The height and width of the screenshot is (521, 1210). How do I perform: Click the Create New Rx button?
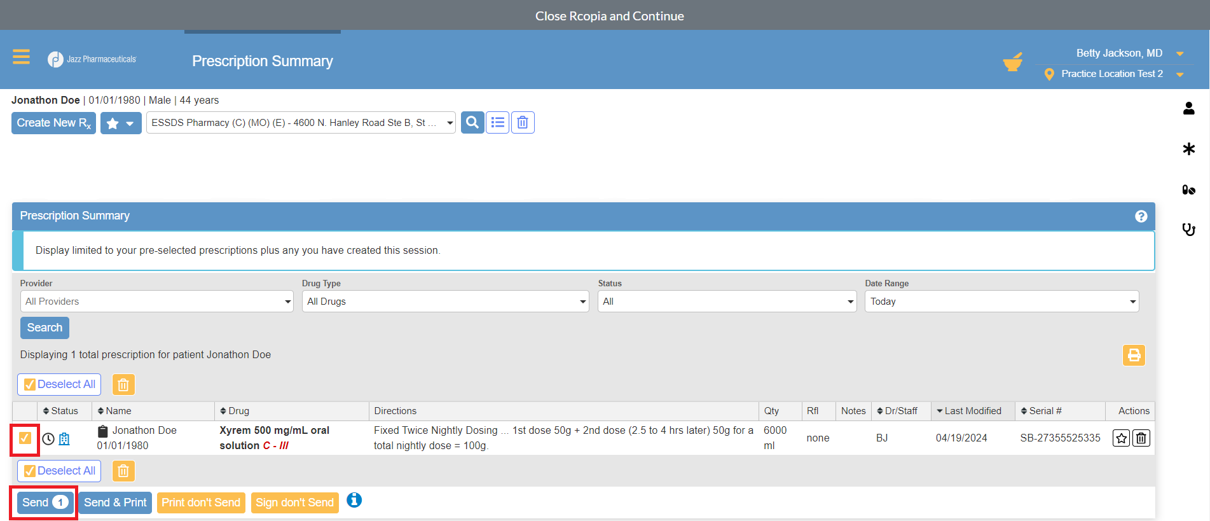53,123
